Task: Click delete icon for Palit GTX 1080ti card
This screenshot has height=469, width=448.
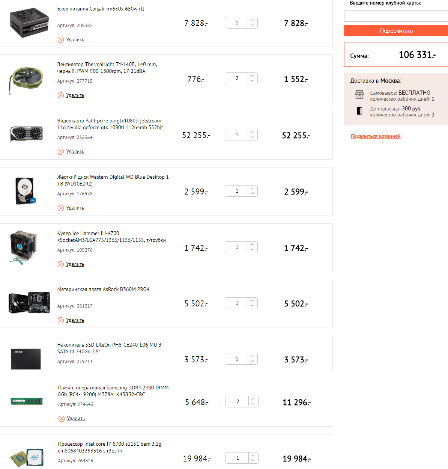Action: point(61,152)
